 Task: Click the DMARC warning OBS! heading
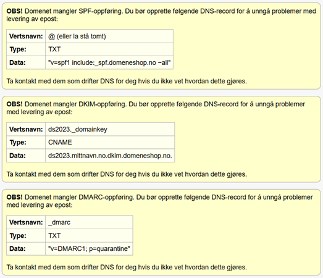click(14, 197)
